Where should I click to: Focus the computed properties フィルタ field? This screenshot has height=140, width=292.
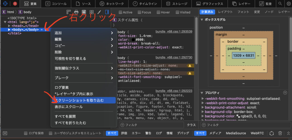click(245, 125)
